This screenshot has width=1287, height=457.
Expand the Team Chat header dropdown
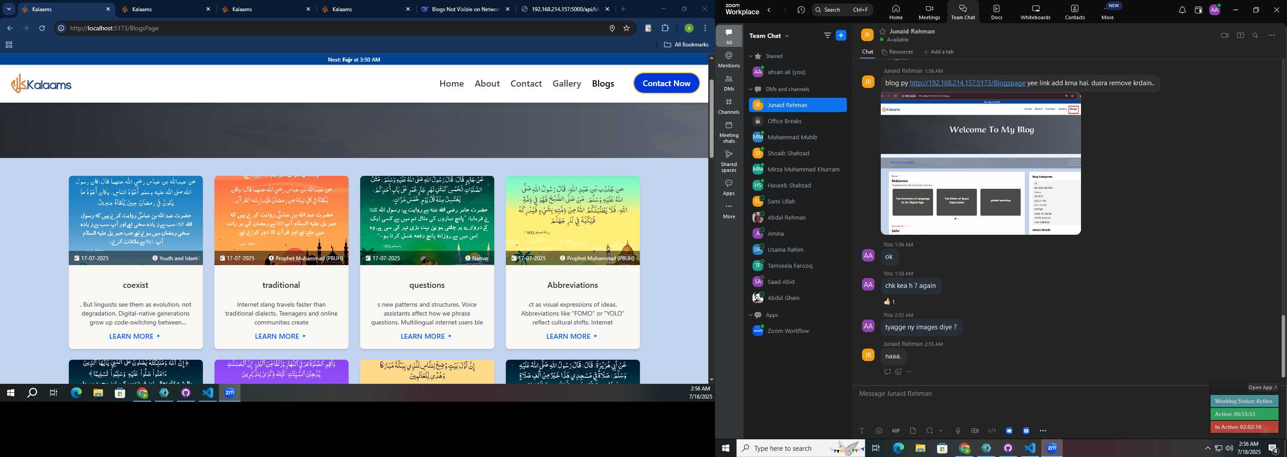coord(787,36)
